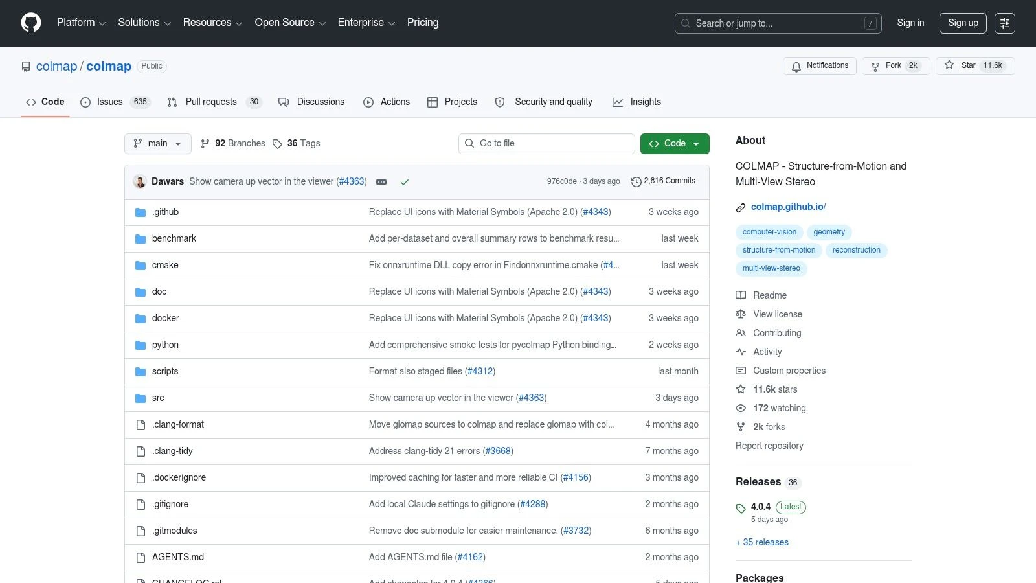The height and width of the screenshot is (583, 1036).
Task: Click the search magnifier in header search box
Action: click(x=686, y=23)
